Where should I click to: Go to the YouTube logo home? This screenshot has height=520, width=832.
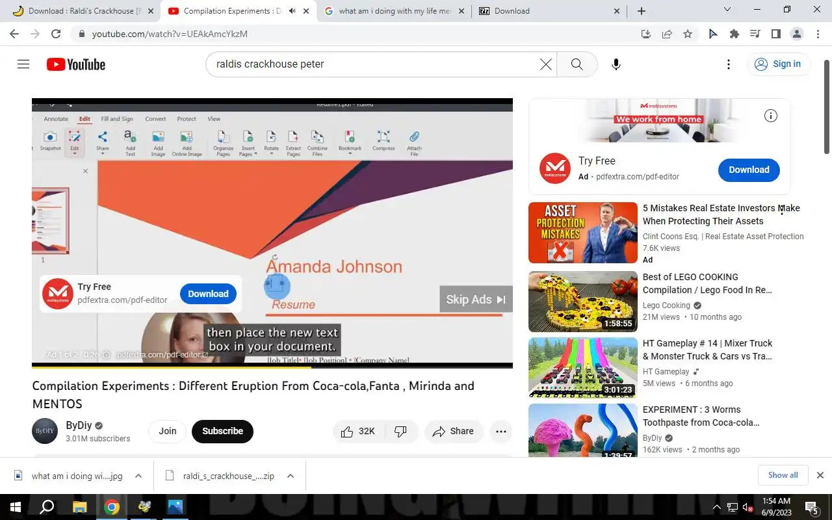(x=76, y=64)
